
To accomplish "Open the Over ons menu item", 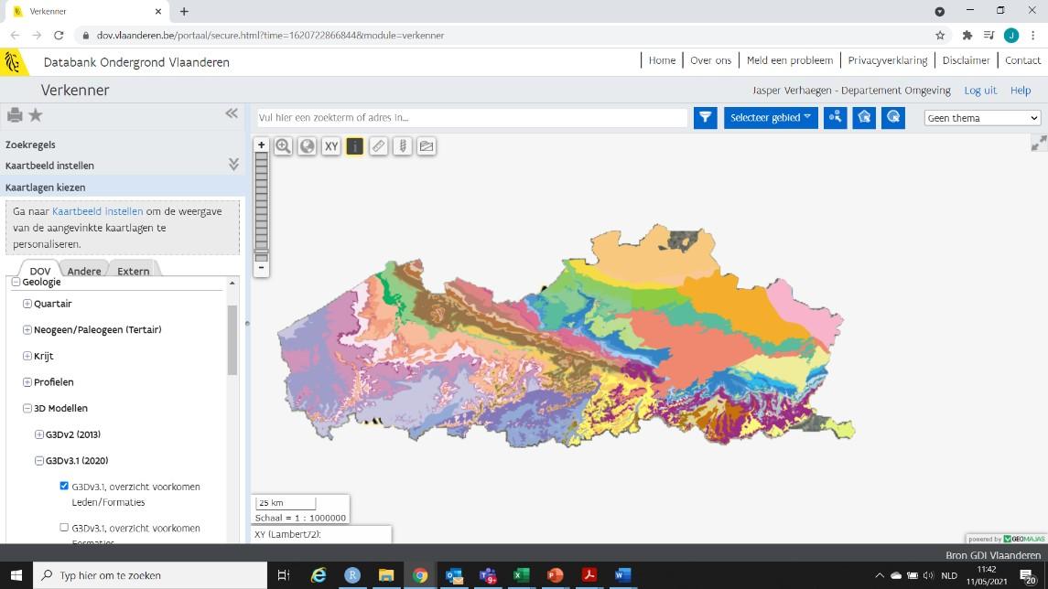I will pyautogui.click(x=710, y=60).
